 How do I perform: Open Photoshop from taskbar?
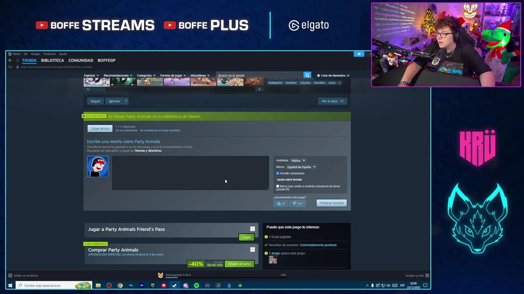(x=131, y=285)
